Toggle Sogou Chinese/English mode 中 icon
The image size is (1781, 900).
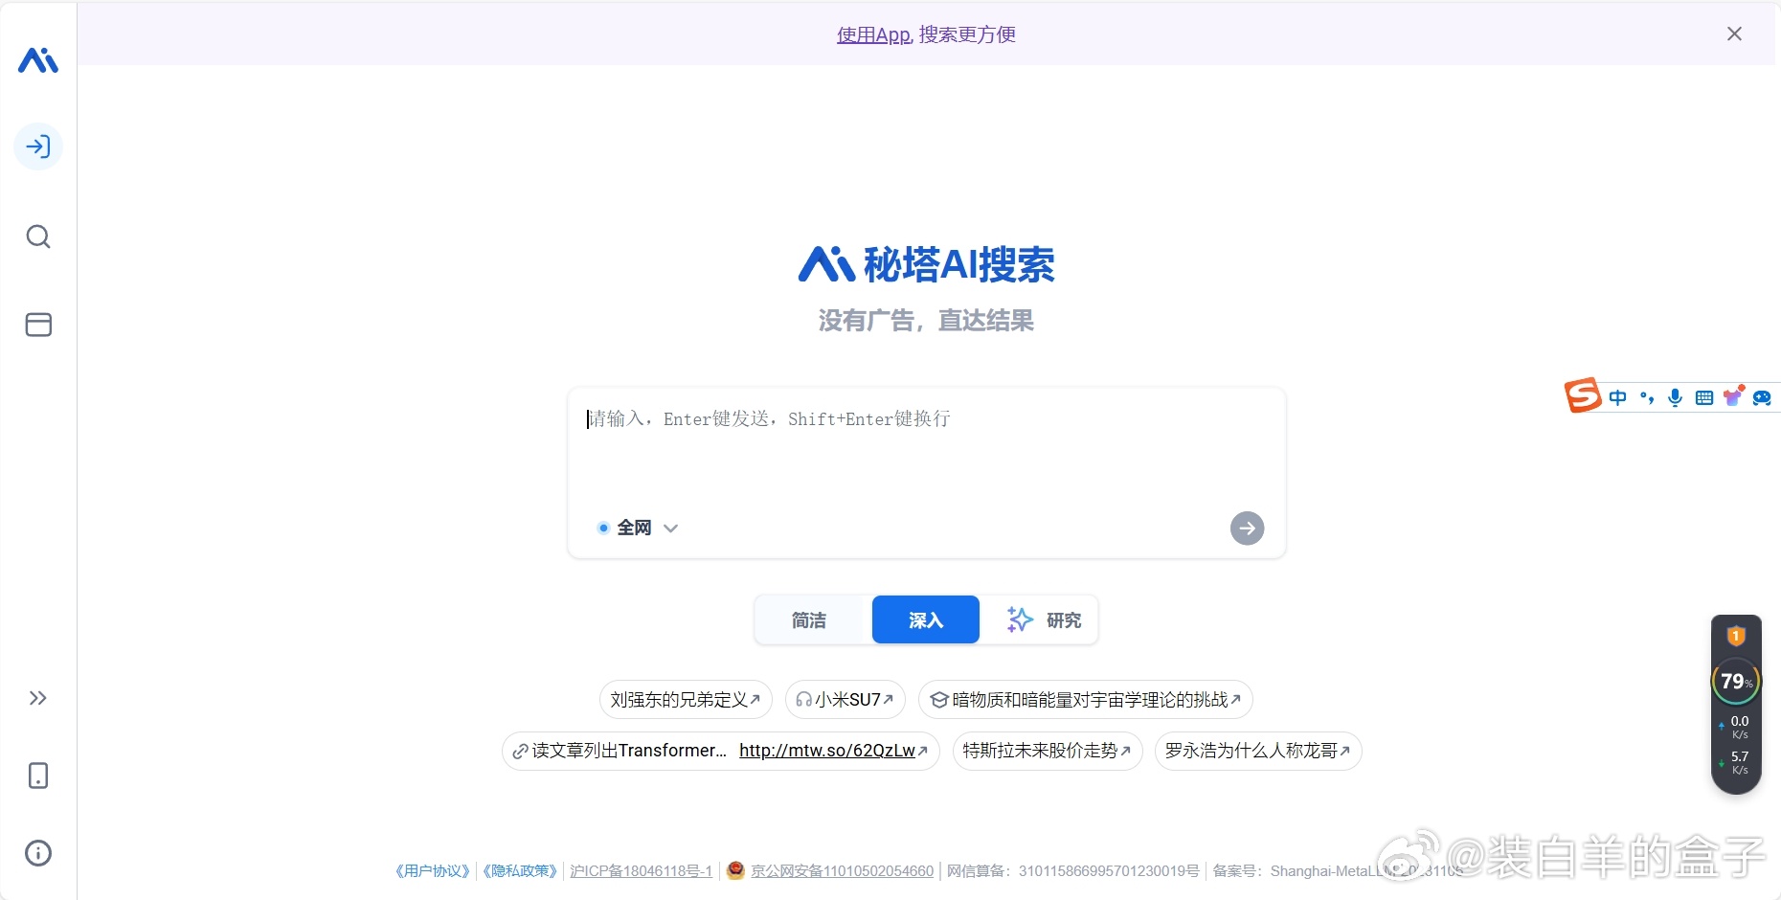click(x=1618, y=397)
